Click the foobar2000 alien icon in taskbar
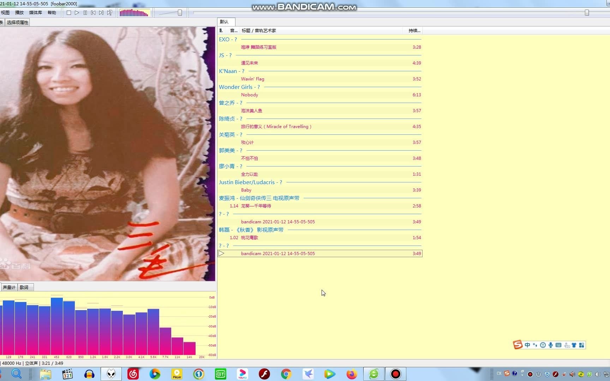This screenshot has width=610, height=381. [x=111, y=374]
